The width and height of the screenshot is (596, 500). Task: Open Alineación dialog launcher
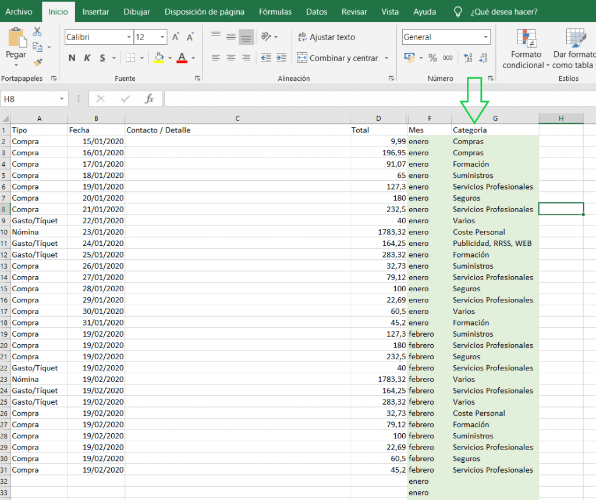(391, 78)
